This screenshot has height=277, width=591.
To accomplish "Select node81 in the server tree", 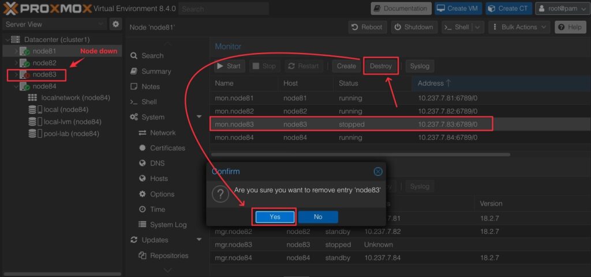I will (44, 51).
